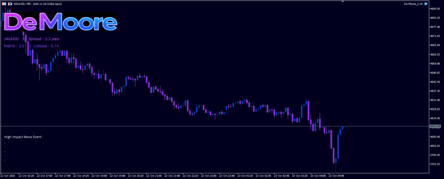Click the Lotsize : 0.74 label
Image resolution: width=444 pixels, height=179 pixels.
[x=46, y=46]
